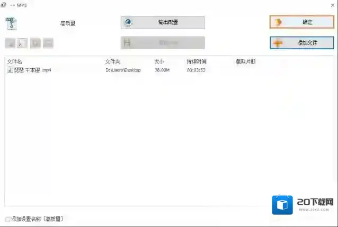Viewport: 338px width, 227px height.
Task: Click the disabled save-icon button under 输出配置
Action: tap(163, 43)
